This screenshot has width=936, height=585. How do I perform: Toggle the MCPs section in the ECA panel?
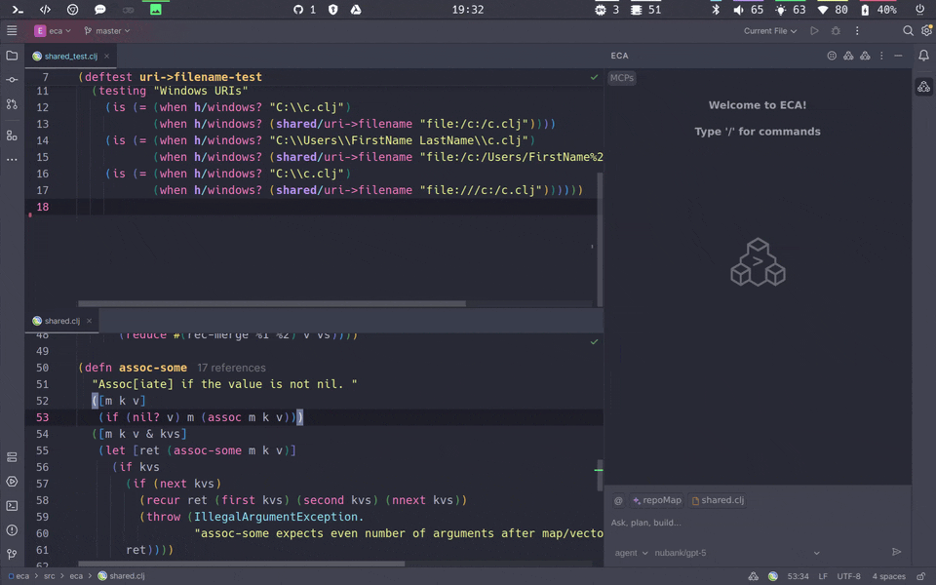(622, 78)
